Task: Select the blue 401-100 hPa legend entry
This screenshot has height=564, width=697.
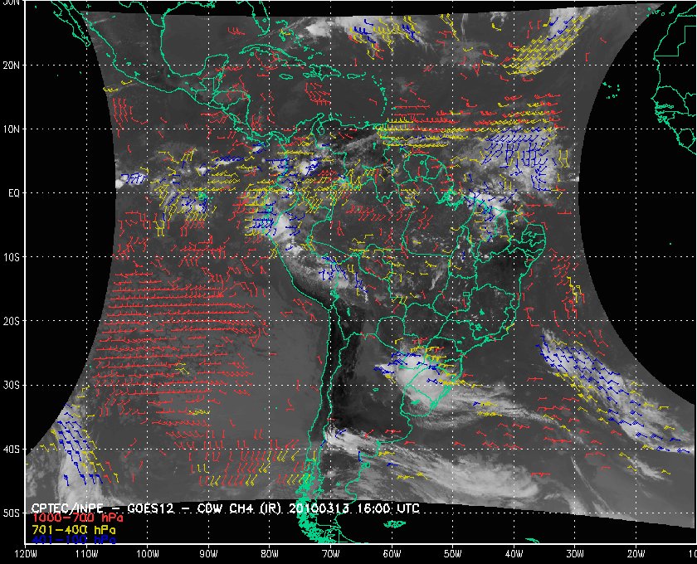Action: coord(73,540)
